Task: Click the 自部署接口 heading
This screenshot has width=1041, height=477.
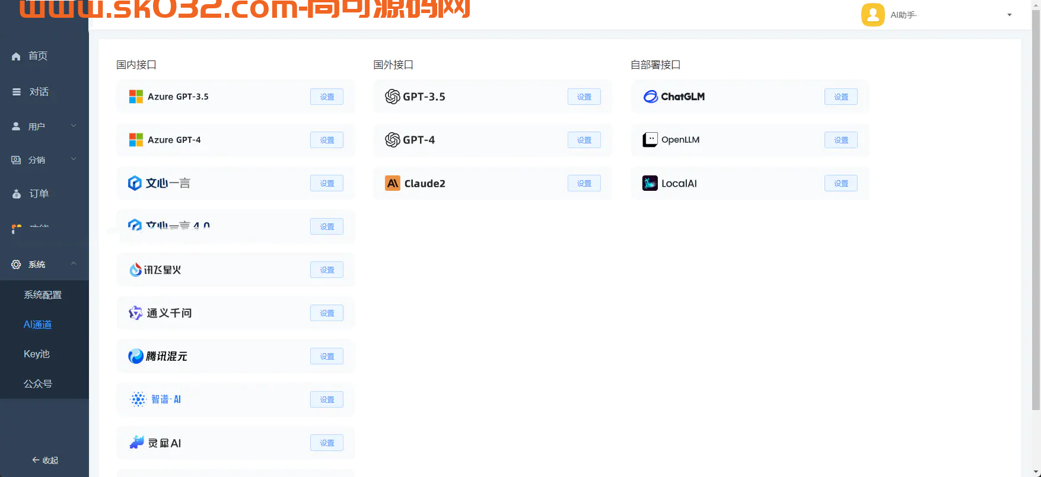Action: coord(655,65)
